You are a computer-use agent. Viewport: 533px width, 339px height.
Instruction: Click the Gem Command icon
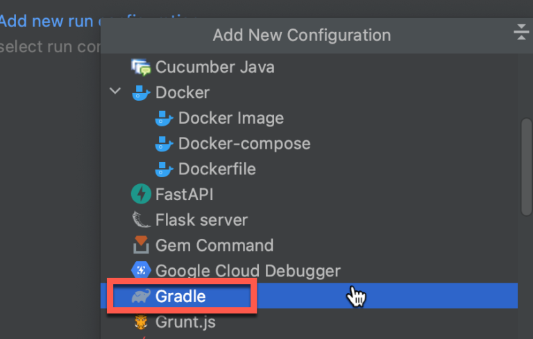tap(141, 245)
